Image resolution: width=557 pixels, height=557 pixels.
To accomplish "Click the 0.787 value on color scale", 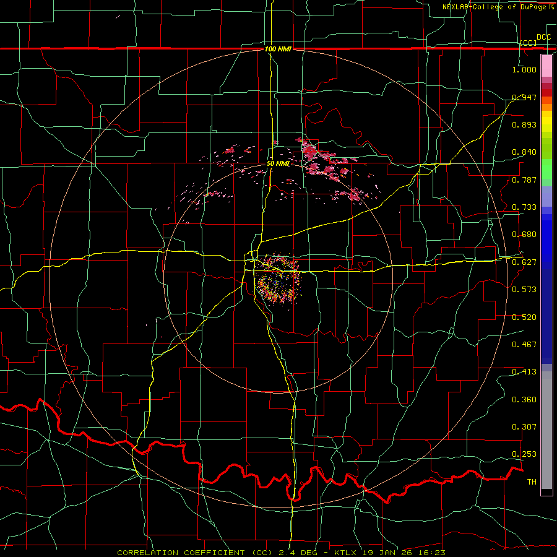I will pos(524,179).
